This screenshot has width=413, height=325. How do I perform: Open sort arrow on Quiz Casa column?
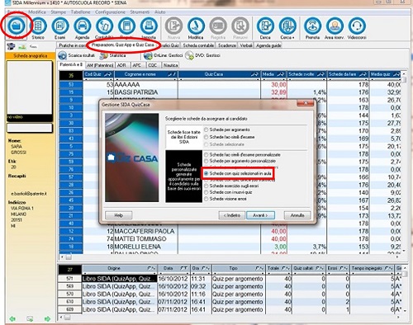pyautogui.click(x=254, y=74)
